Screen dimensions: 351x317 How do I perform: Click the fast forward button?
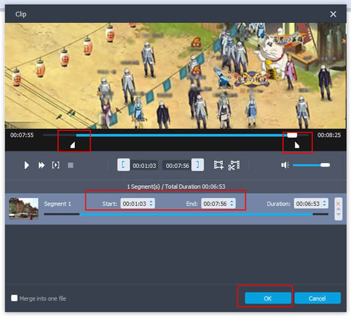click(x=42, y=165)
